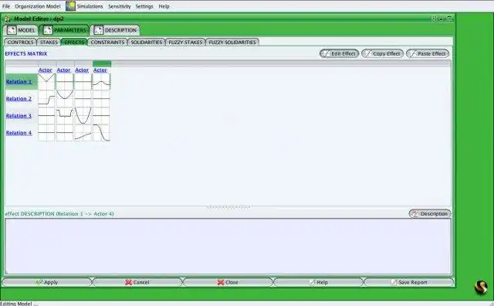Click the green checkmark on Apply
494x306 pixels.
(39, 282)
